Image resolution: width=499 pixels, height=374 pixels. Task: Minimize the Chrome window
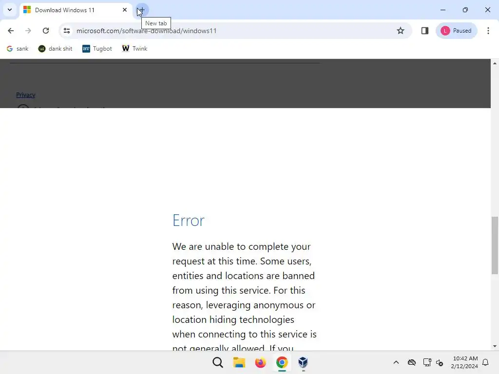[x=443, y=10]
